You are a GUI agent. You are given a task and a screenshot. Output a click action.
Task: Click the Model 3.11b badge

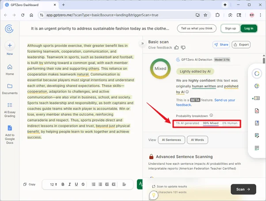pyautogui.click(x=222, y=60)
